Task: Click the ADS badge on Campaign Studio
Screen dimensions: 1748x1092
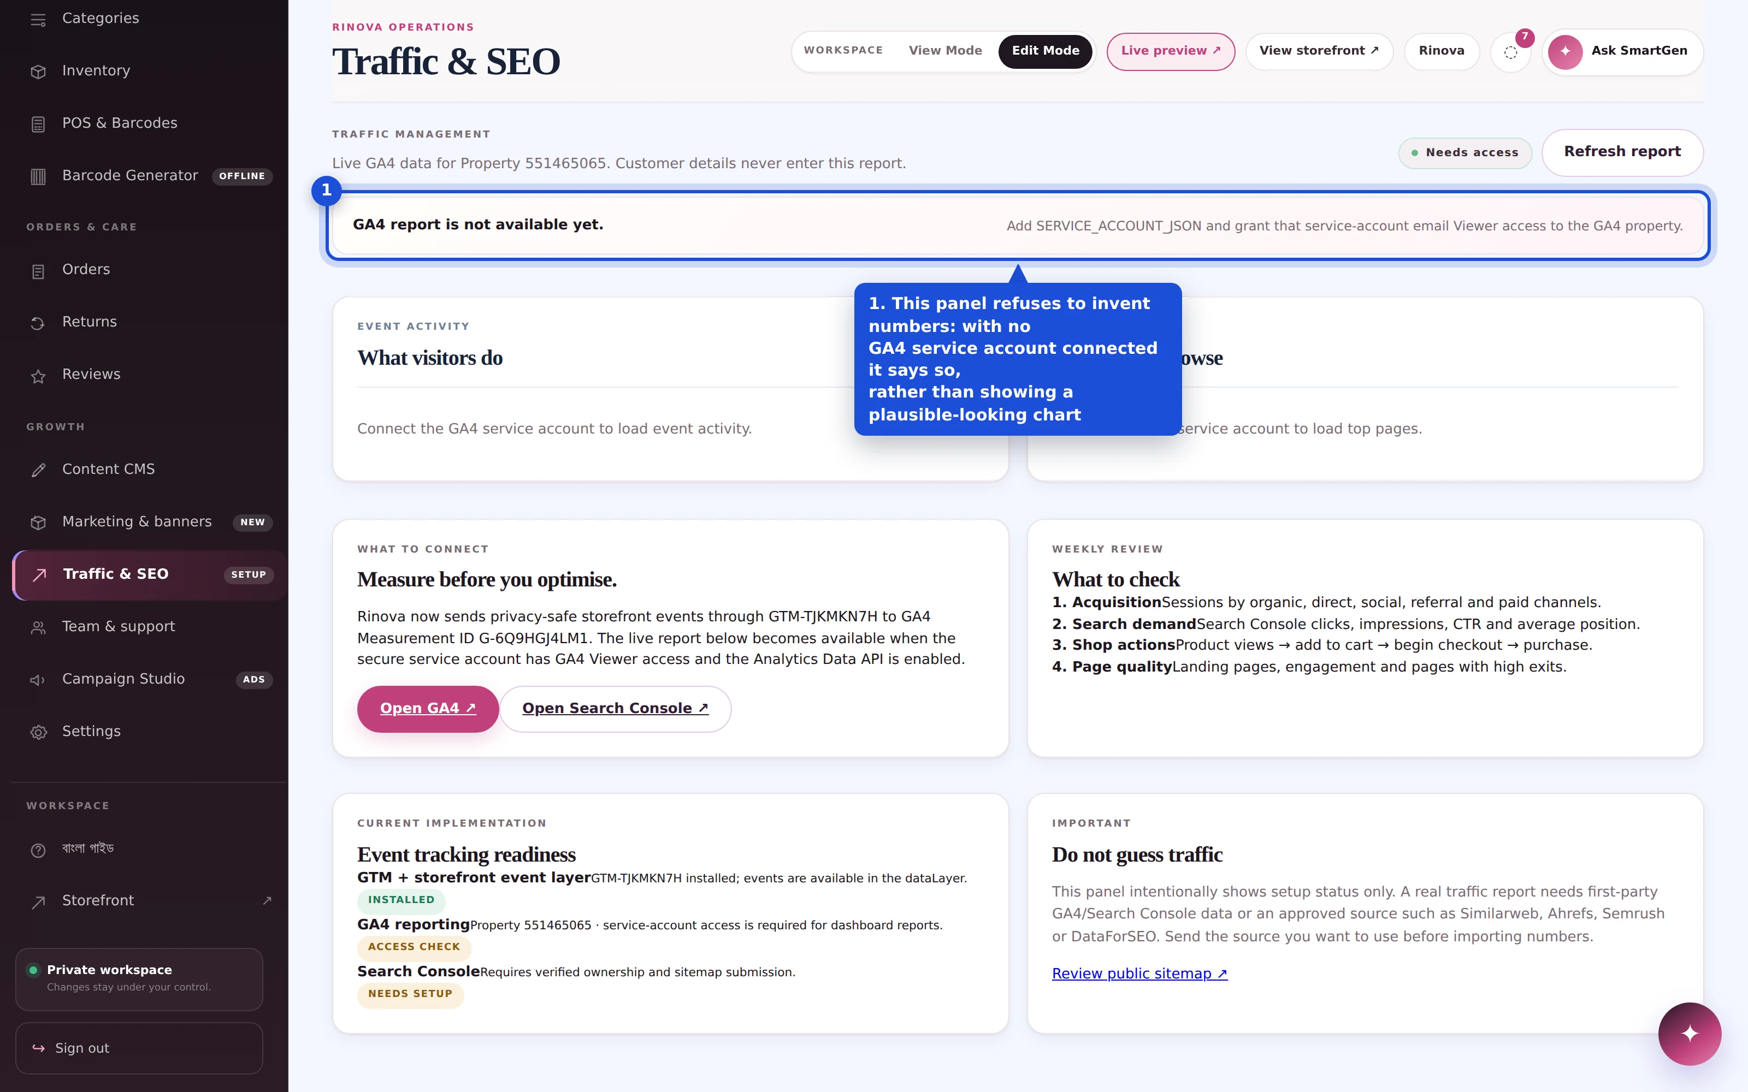Action: (x=253, y=680)
